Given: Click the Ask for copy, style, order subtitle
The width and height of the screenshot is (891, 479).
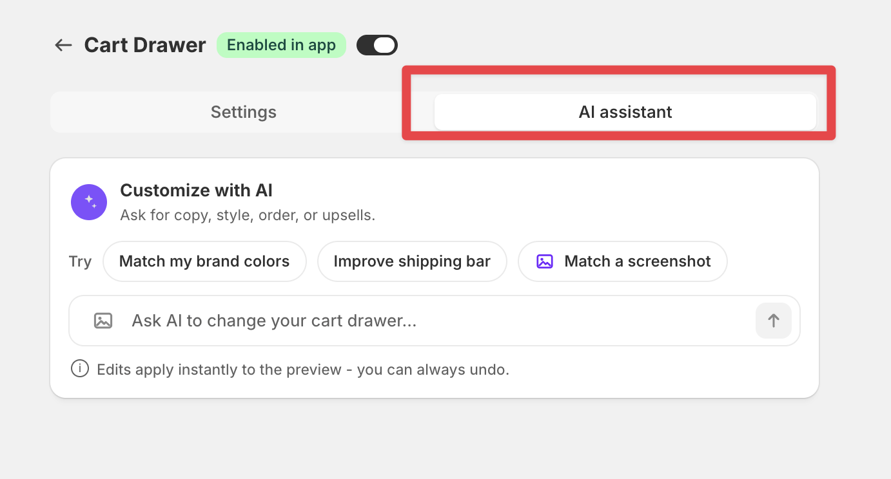Looking at the screenshot, I should (x=248, y=215).
